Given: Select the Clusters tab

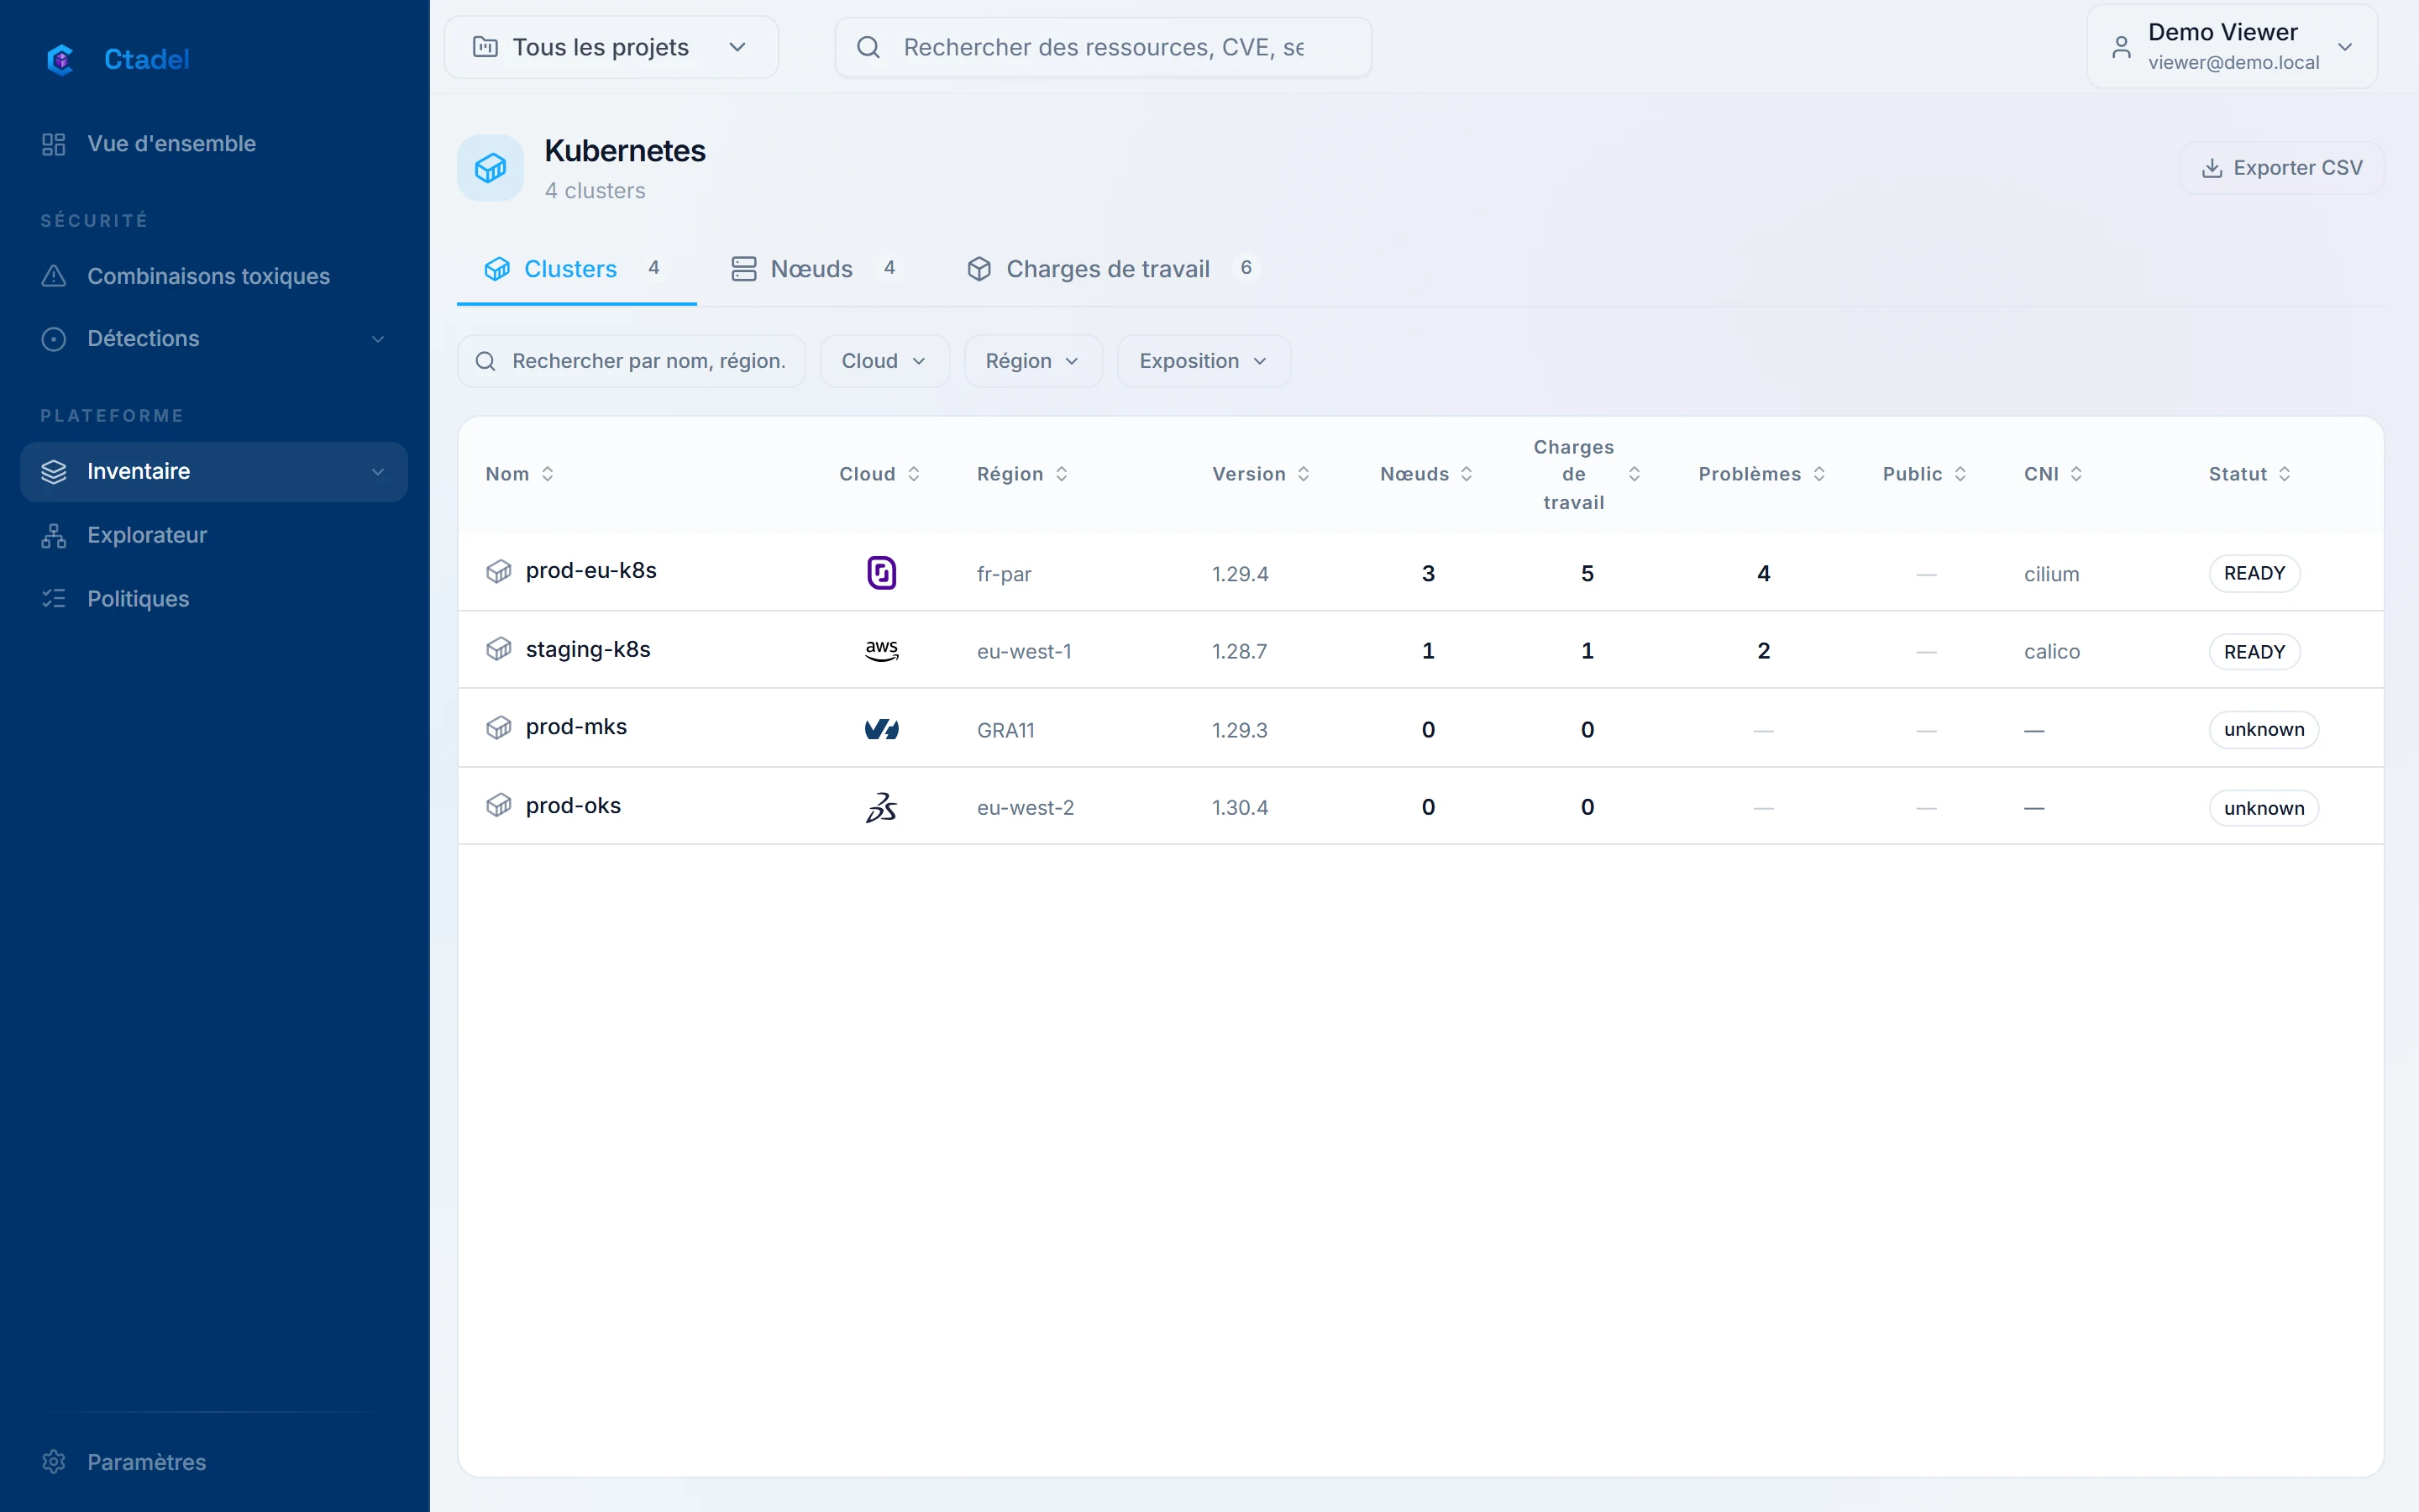Looking at the screenshot, I should tap(575, 269).
